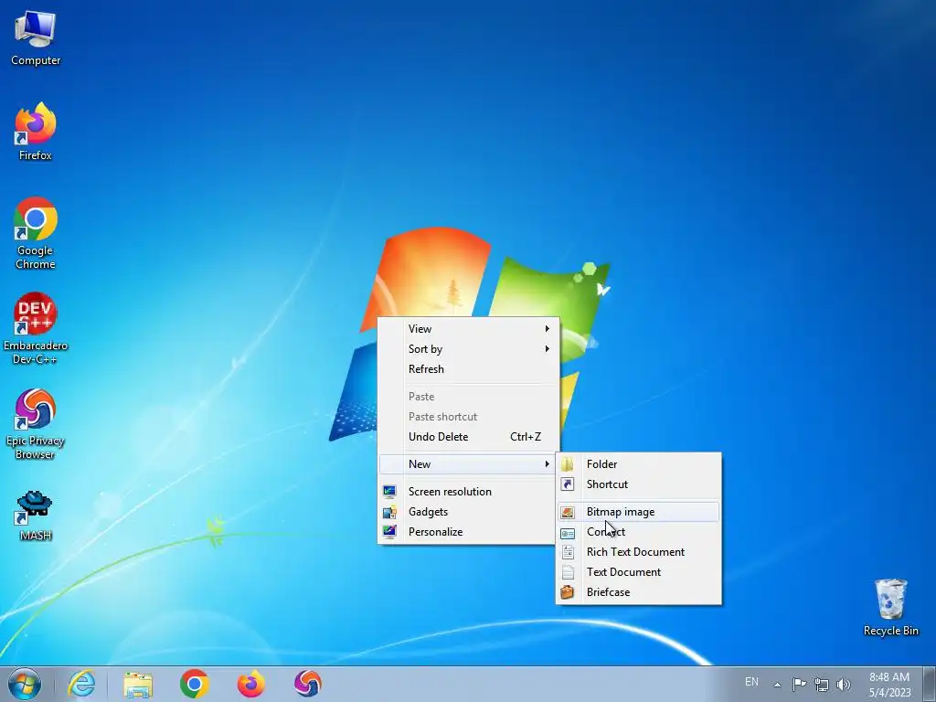Create a new Contact from the submenu
936x702 pixels.
coord(639,532)
